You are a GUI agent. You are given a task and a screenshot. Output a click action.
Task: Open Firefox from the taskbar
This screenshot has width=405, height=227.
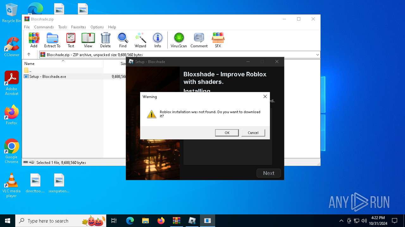pyautogui.click(x=161, y=221)
